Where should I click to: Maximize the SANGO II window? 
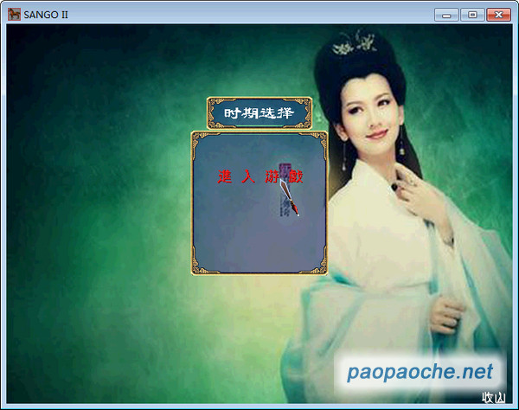pos(472,15)
